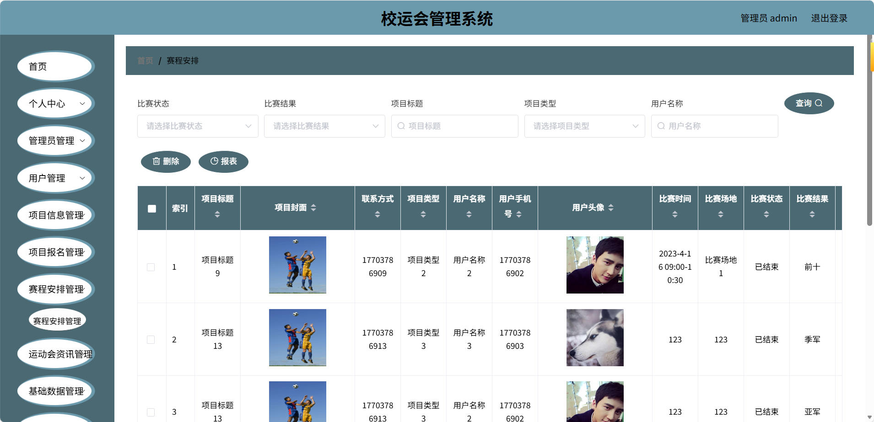
Task: Click phone number 17703786909 cell
Action: [x=378, y=267]
